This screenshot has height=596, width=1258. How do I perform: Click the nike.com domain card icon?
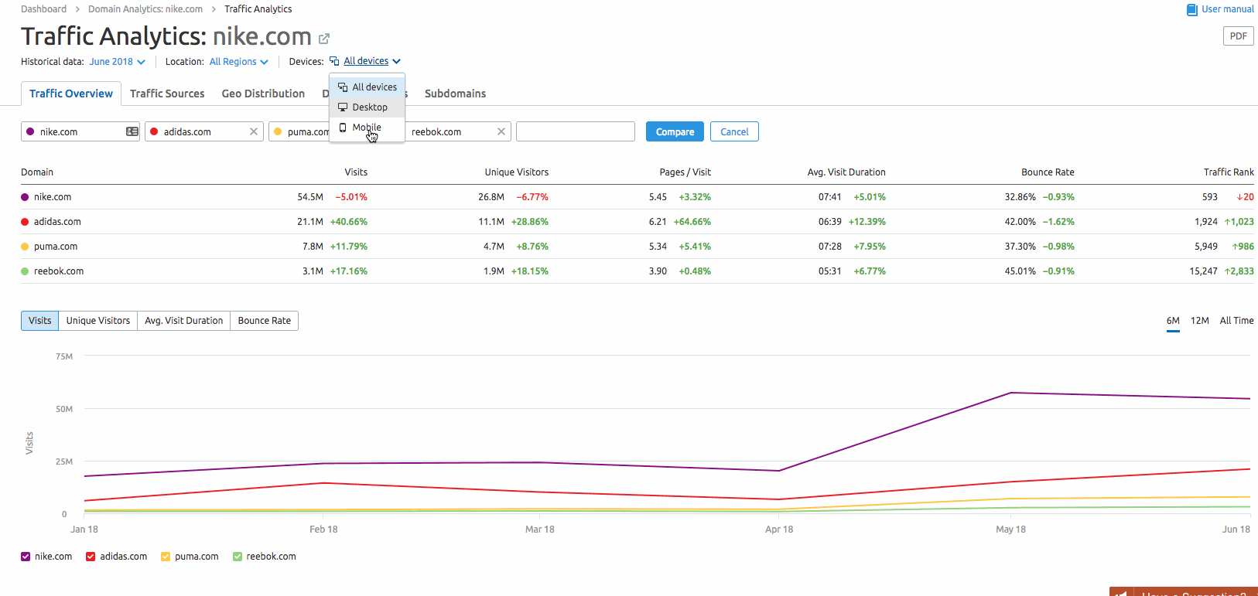132,132
